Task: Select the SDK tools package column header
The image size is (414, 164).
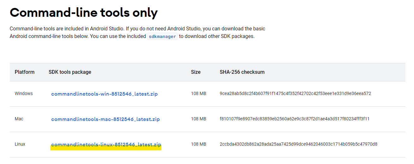Action: pyautogui.click(x=70, y=72)
